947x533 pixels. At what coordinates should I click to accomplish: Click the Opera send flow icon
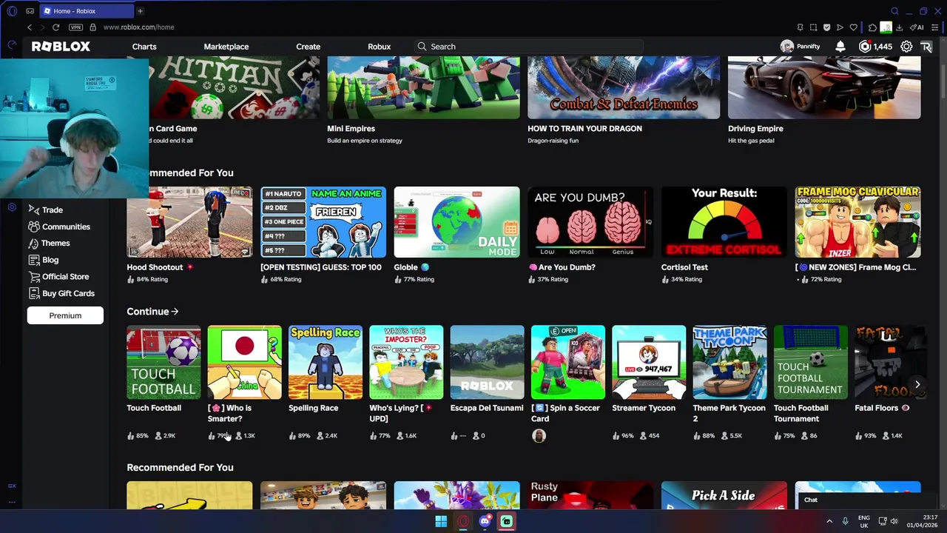(x=840, y=27)
